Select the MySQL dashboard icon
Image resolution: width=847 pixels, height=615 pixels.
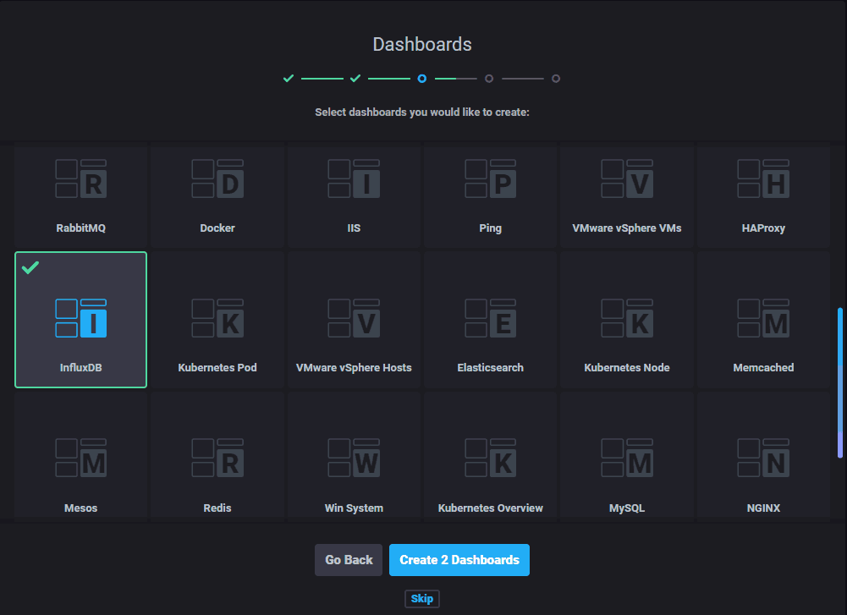627,458
